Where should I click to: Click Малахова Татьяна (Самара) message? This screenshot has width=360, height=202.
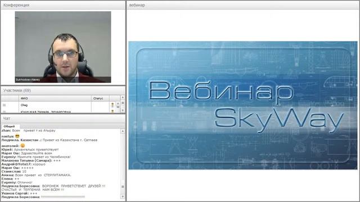point(31,160)
